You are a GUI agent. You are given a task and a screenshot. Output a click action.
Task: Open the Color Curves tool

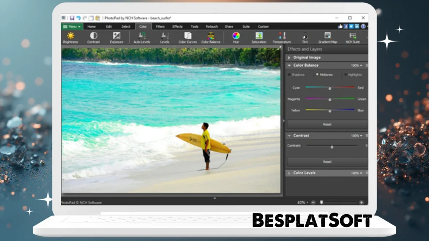188,36
